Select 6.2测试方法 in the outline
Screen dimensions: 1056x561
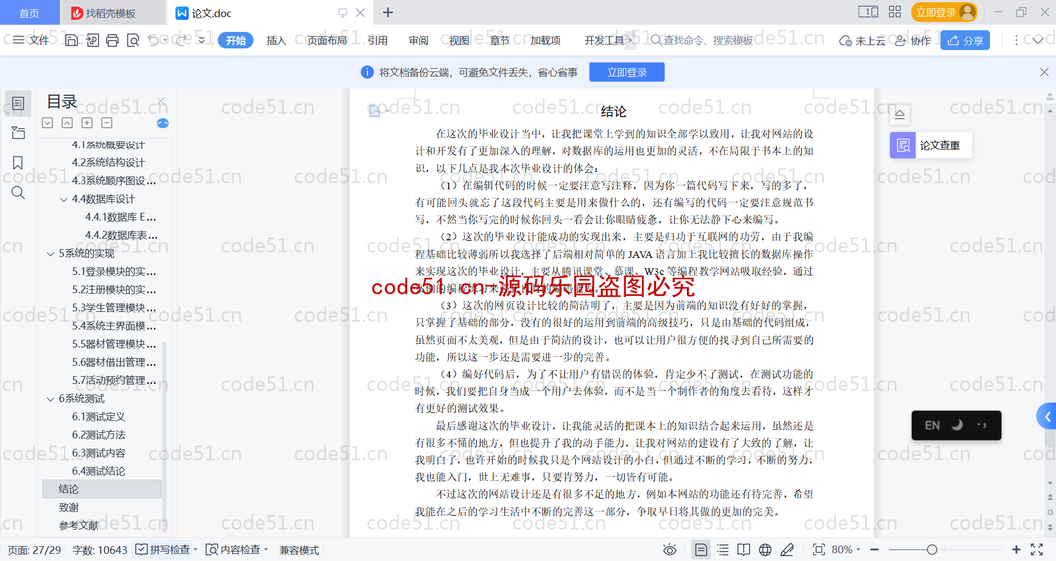coord(99,435)
